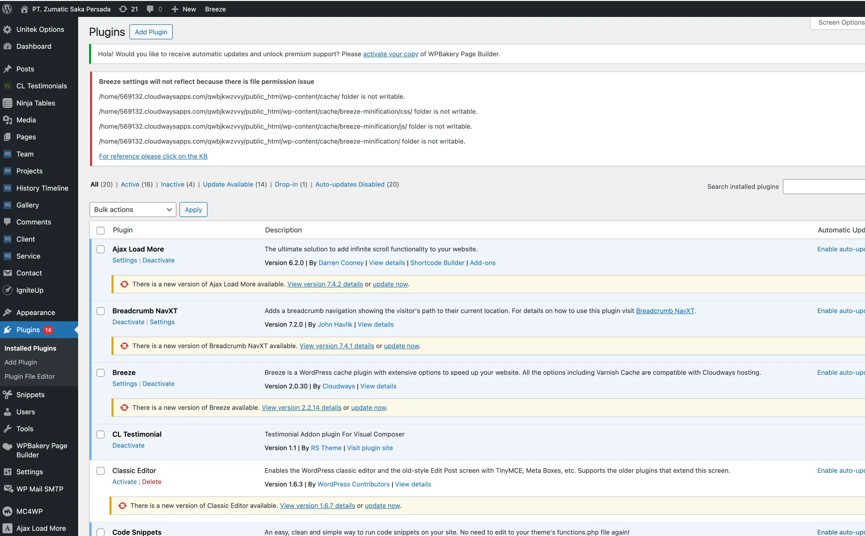Enable auto-updates for Breeze plugin
The height and width of the screenshot is (536, 865).
(841, 372)
